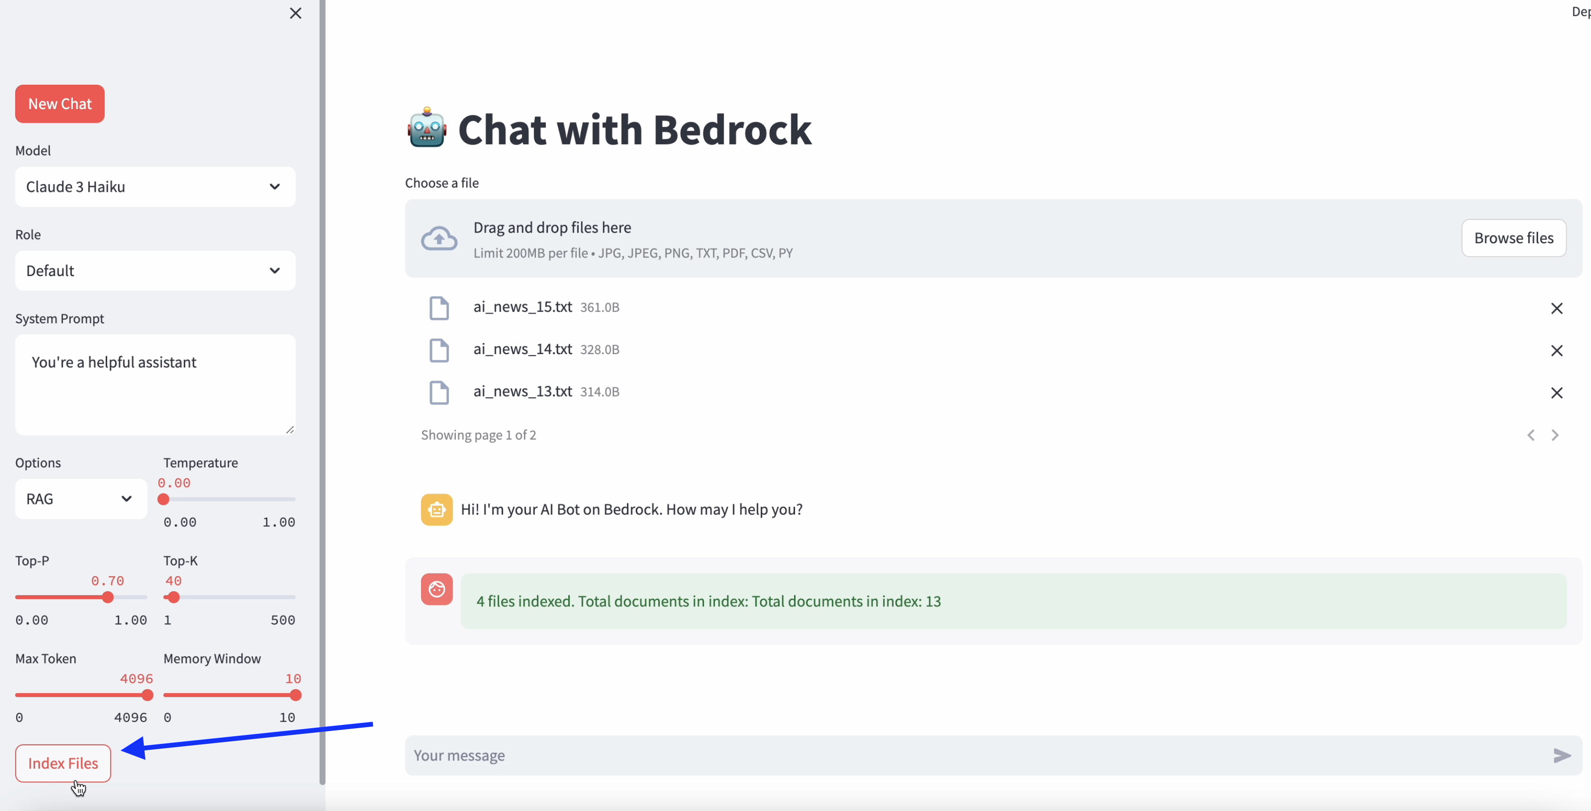Click the ai_news_13.txt file icon

coord(438,391)
